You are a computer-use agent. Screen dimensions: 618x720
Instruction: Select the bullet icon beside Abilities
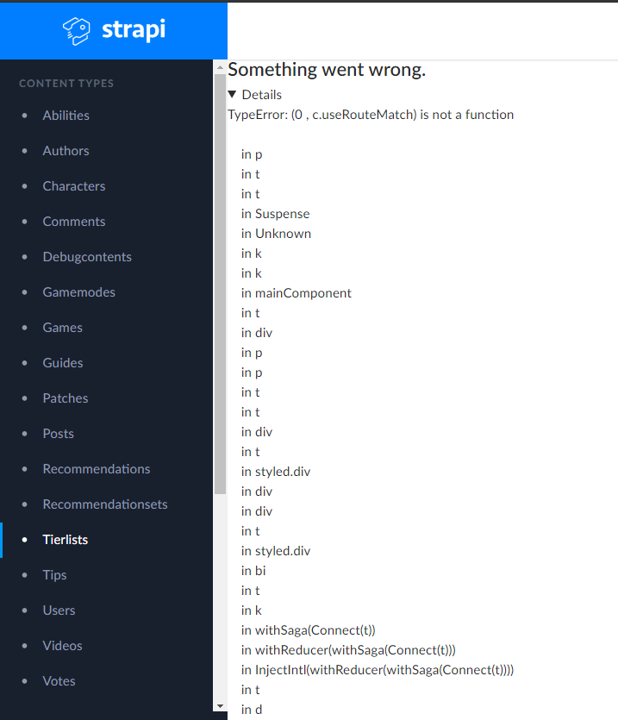tap(24, 115)
